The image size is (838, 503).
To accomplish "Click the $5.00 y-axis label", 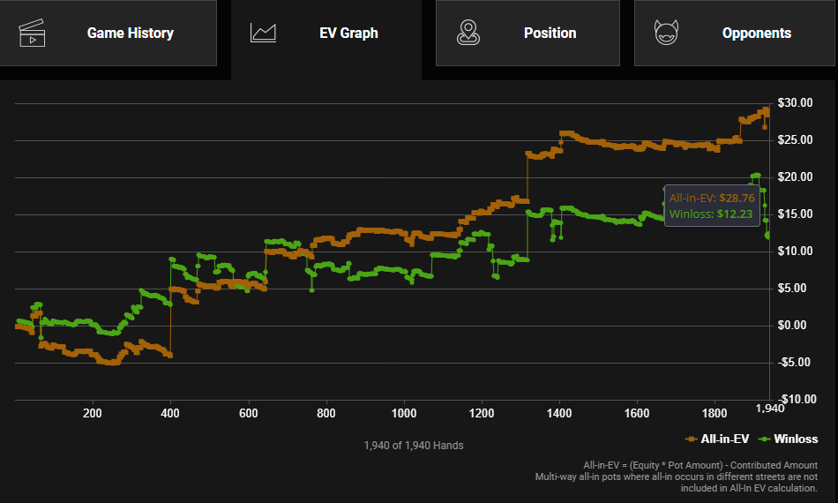I will pyautogui.click(x=792, y=288).
